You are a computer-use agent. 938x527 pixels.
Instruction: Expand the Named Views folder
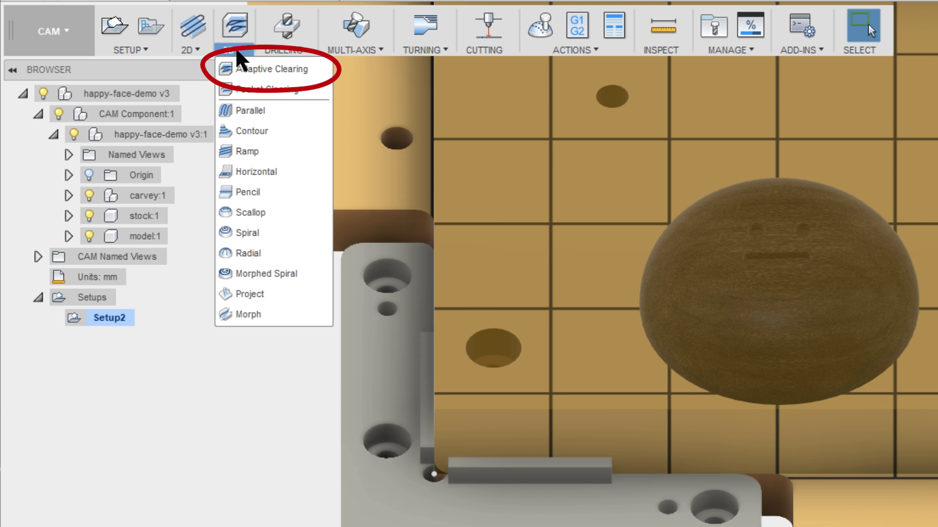coord(68,155)
